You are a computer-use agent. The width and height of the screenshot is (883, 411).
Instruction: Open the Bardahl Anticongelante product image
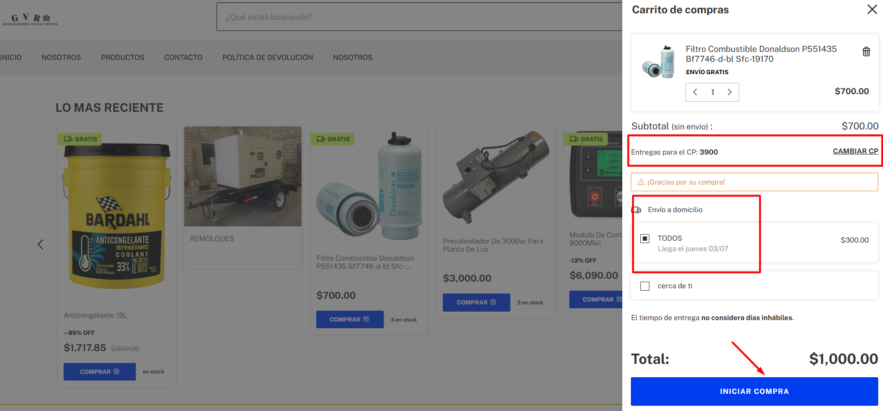117,216
